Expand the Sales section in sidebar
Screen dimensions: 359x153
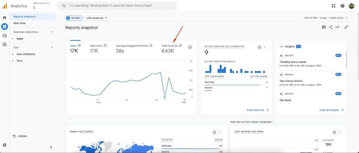(20, 39)
